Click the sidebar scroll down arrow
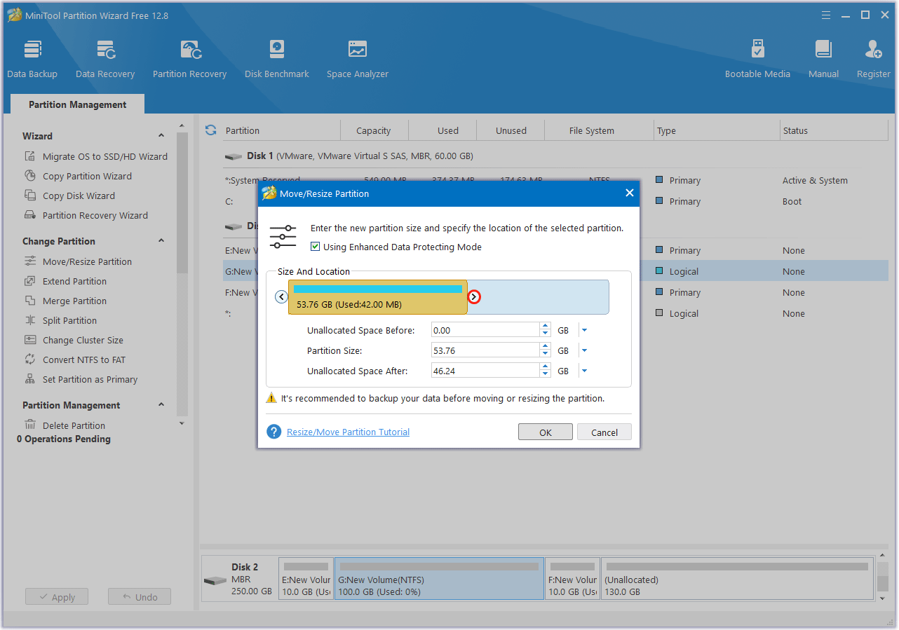 coord(182,423)
